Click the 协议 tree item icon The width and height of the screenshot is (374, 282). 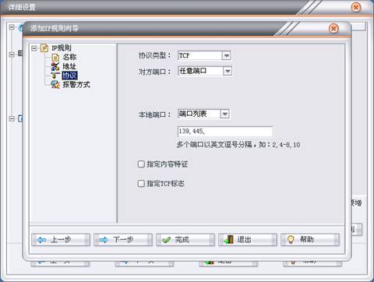point(55,76)
